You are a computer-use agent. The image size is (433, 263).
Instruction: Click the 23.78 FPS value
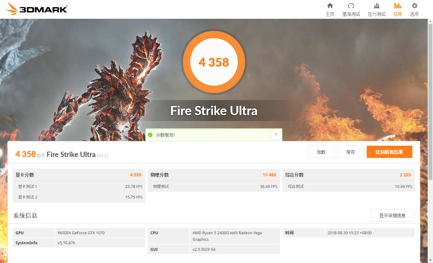(x=134, y=187)
